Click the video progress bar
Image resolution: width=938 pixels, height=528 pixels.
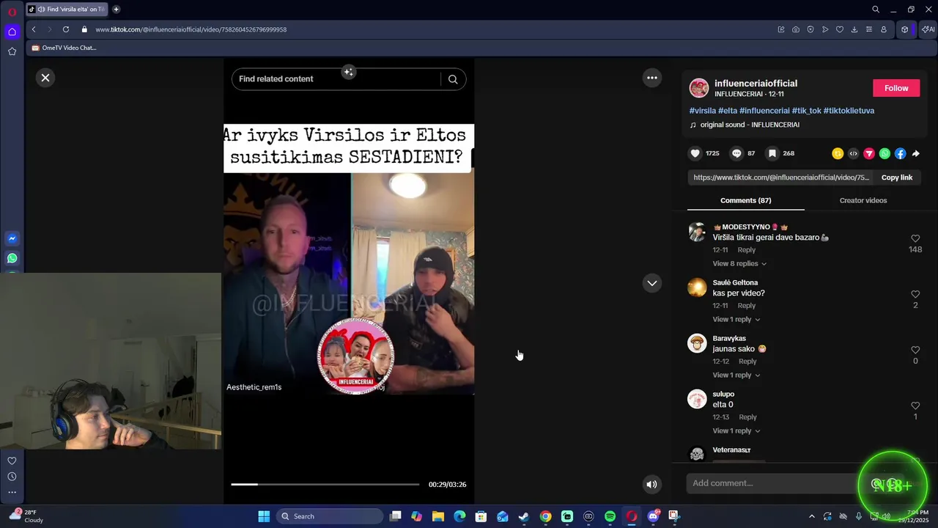(x=325, y=484)
